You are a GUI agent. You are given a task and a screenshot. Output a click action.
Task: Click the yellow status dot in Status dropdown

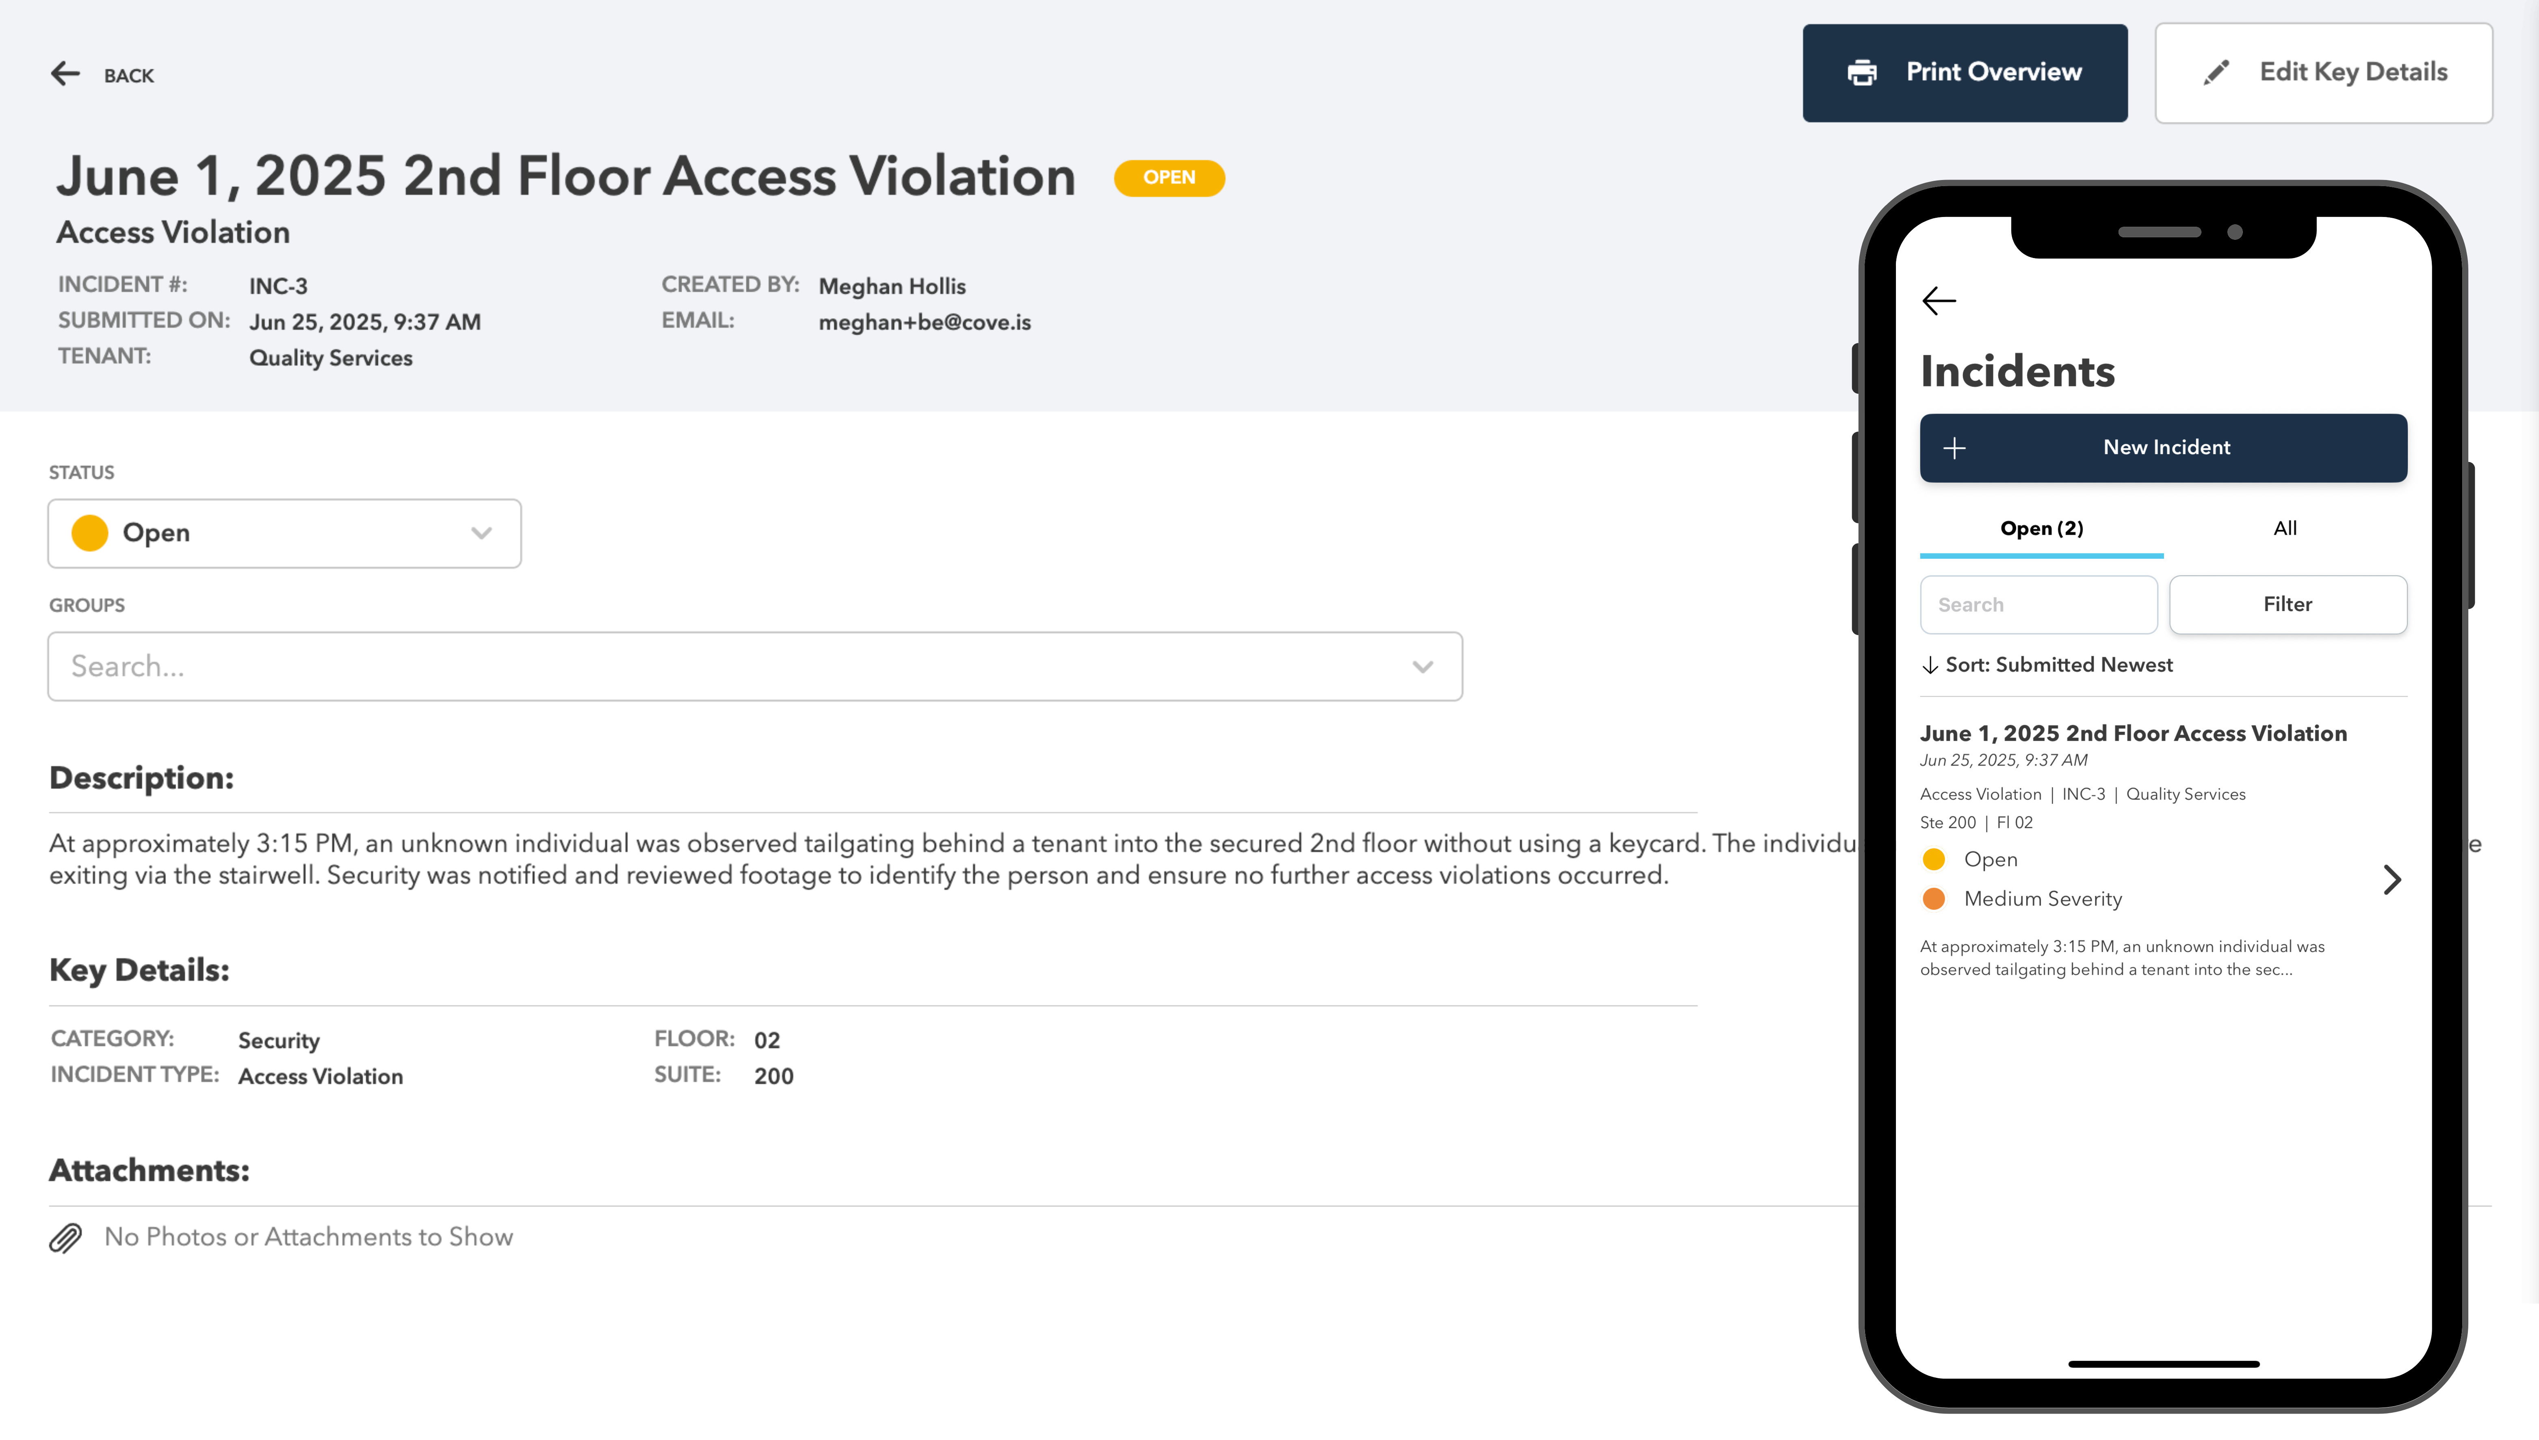pos(90,533)
